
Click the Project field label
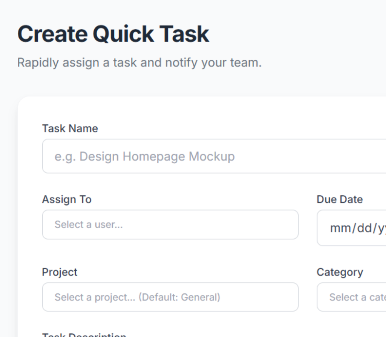[x=60, y=272]
